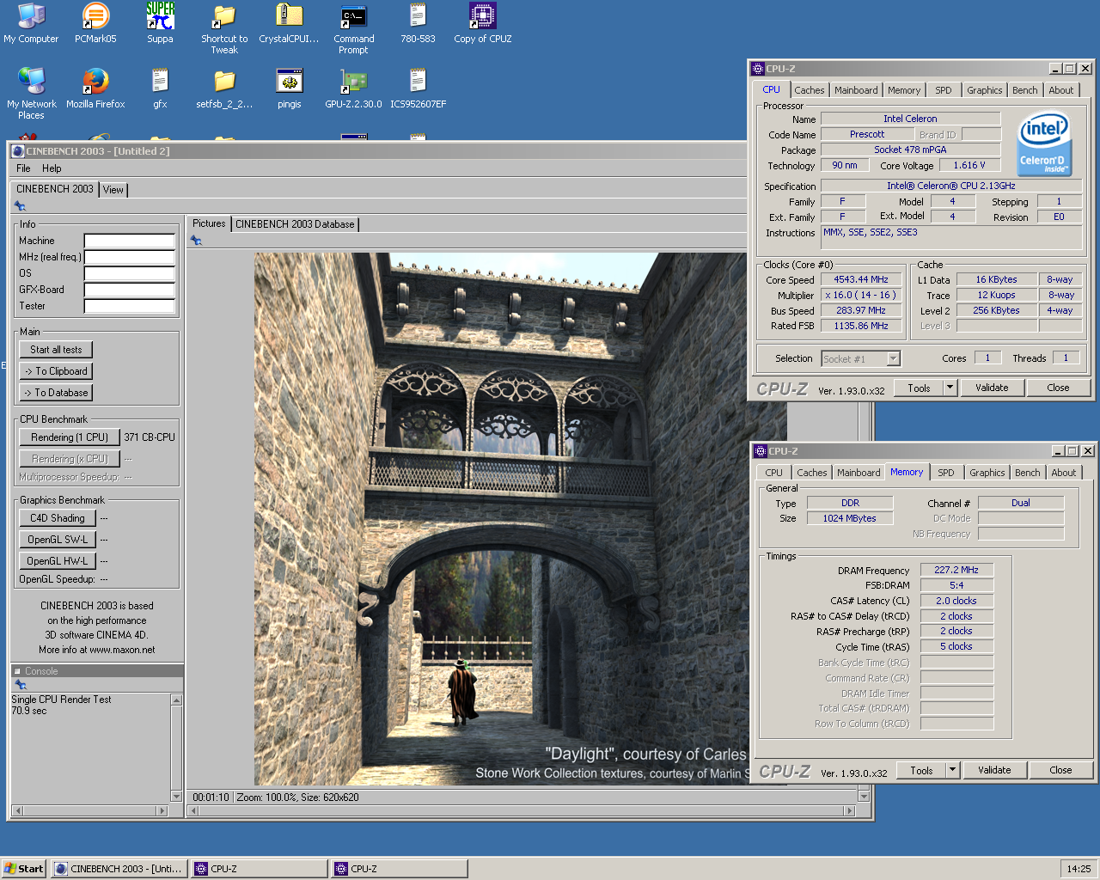Open Graphics tab in lower CPU-Z
Image resolution: width=1100 pixels, height=880 pixels.
pyautogui.click(x=987, y=473)
